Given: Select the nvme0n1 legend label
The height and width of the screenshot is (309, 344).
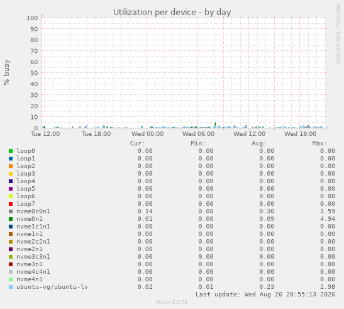Looking at the screenshot, I should [30, 219].
